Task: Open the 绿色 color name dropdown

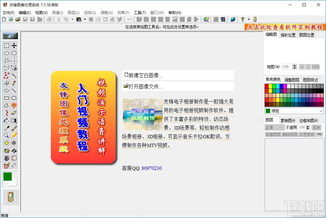Action: tap(294, 111)
